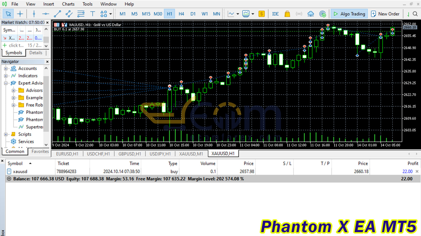Toggle the Algo Trading button
Viewport: 421px width, 236px height.
[x=349, y=14]
